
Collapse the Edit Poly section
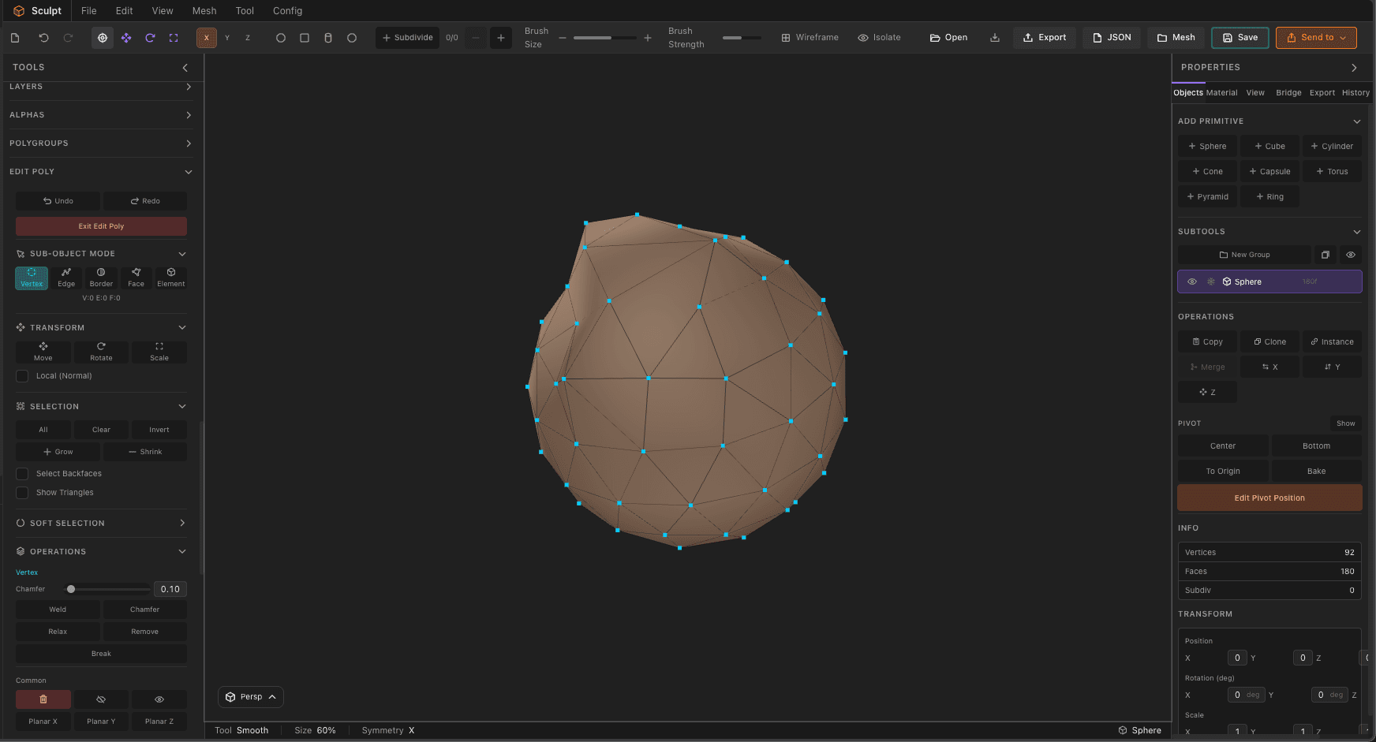[101, 172]
